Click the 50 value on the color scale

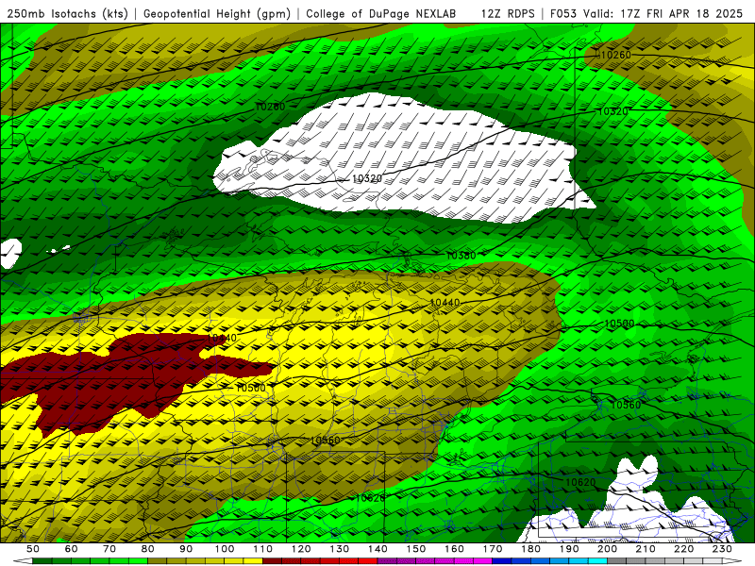(33, 549)
